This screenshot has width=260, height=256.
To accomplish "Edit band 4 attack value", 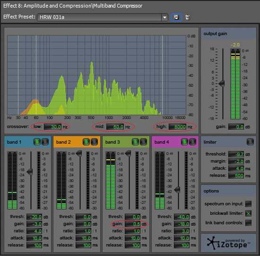I will [182, 238].
